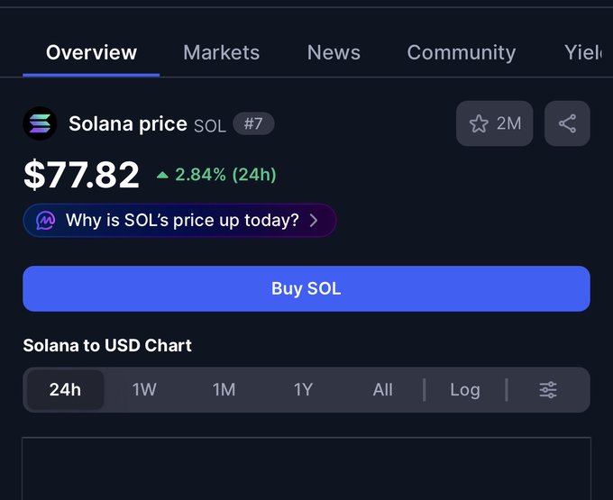Click the 'Solana to USD Chart' heading
This screenshot has height=500, width=613.
click(x=107, y=345)
